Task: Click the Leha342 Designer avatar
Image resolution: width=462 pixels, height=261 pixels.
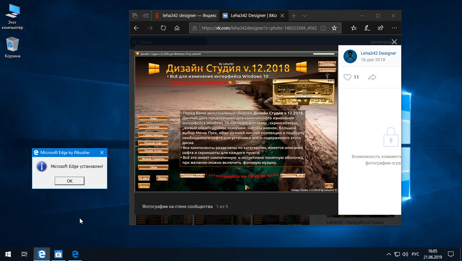Action: coord(350,56)
